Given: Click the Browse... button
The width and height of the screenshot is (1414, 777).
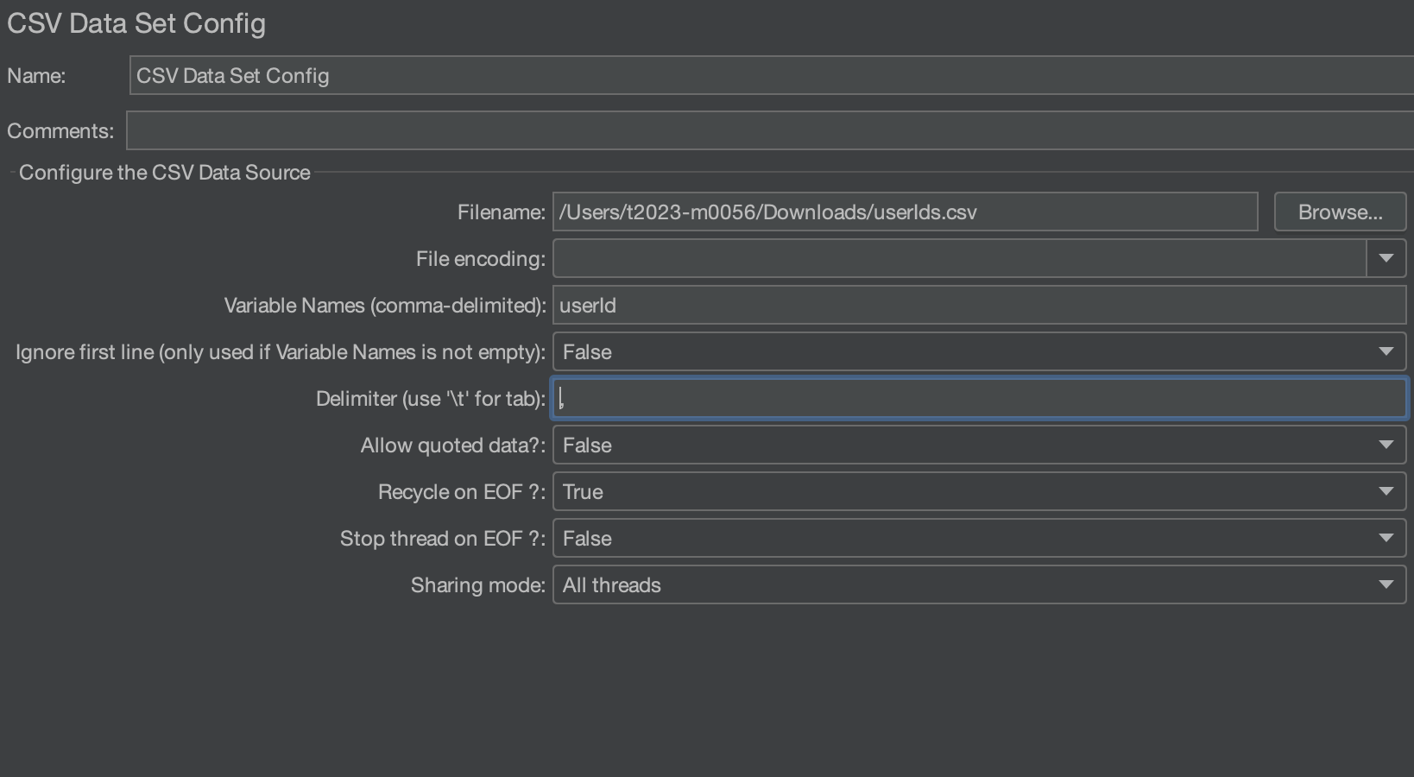Looking at the screenshot, I should [1340, 212].
